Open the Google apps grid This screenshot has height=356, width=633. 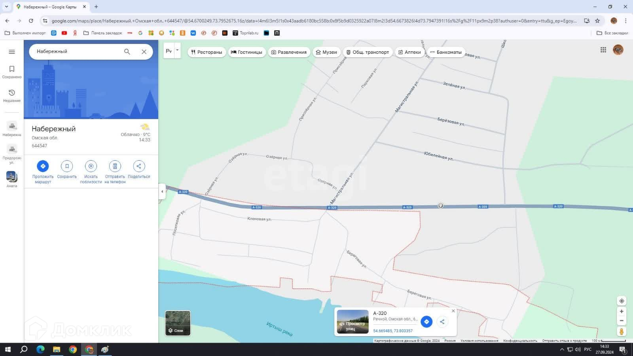603,50
